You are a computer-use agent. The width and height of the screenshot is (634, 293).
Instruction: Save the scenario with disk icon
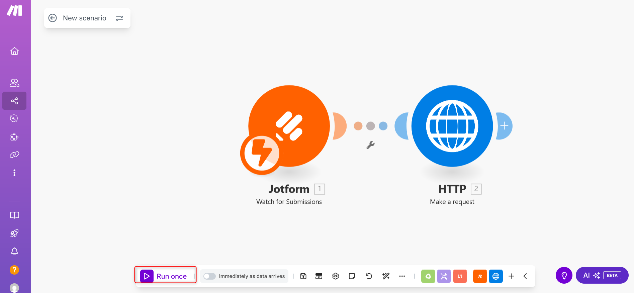[303, 276]
